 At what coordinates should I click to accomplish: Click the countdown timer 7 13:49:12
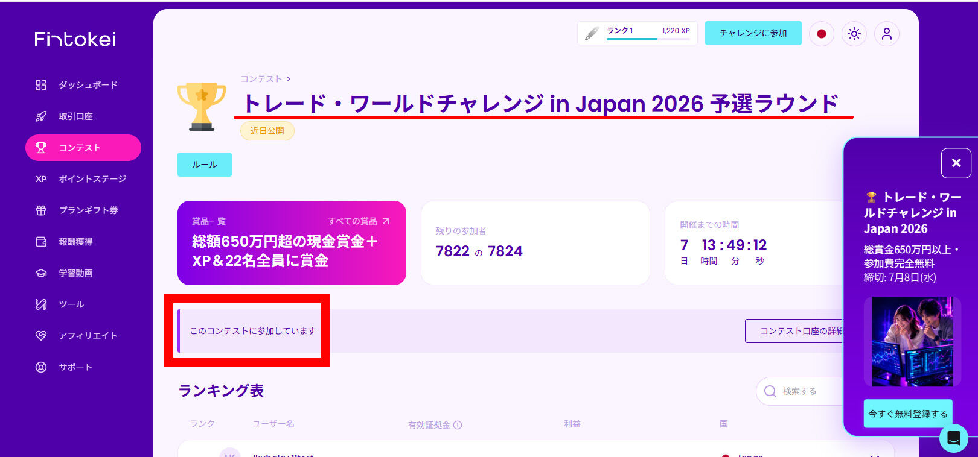(723, 245)
